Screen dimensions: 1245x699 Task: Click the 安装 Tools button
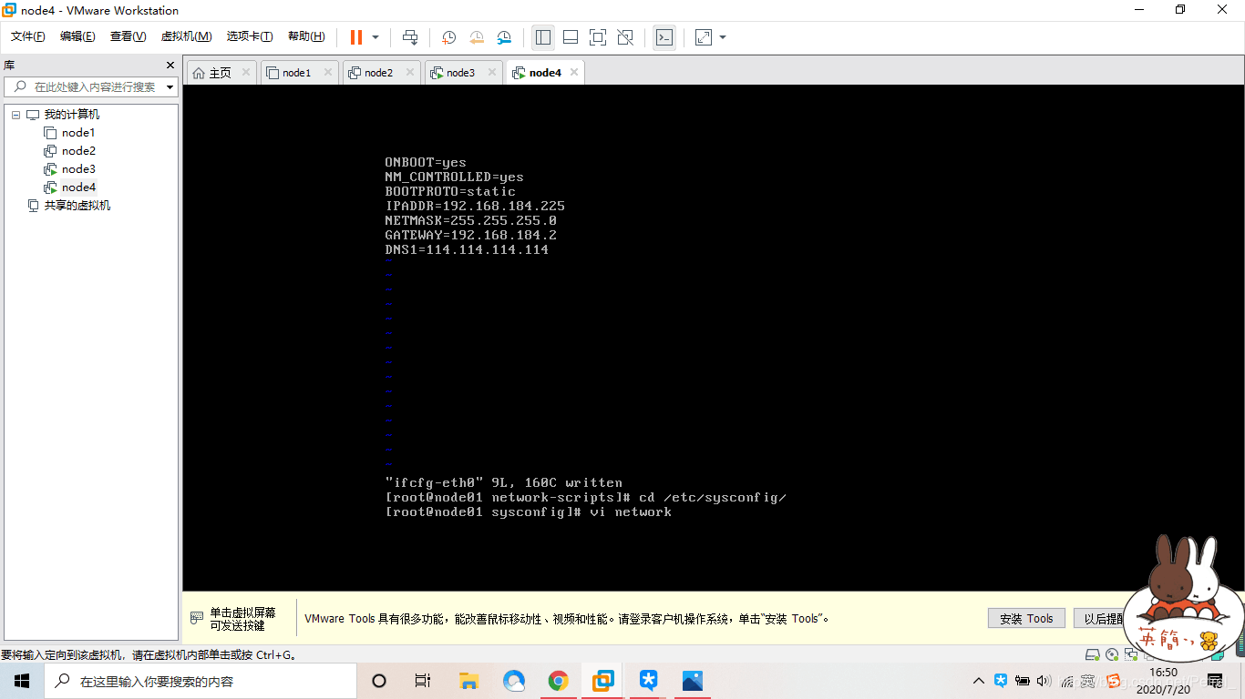point(1026,619)
